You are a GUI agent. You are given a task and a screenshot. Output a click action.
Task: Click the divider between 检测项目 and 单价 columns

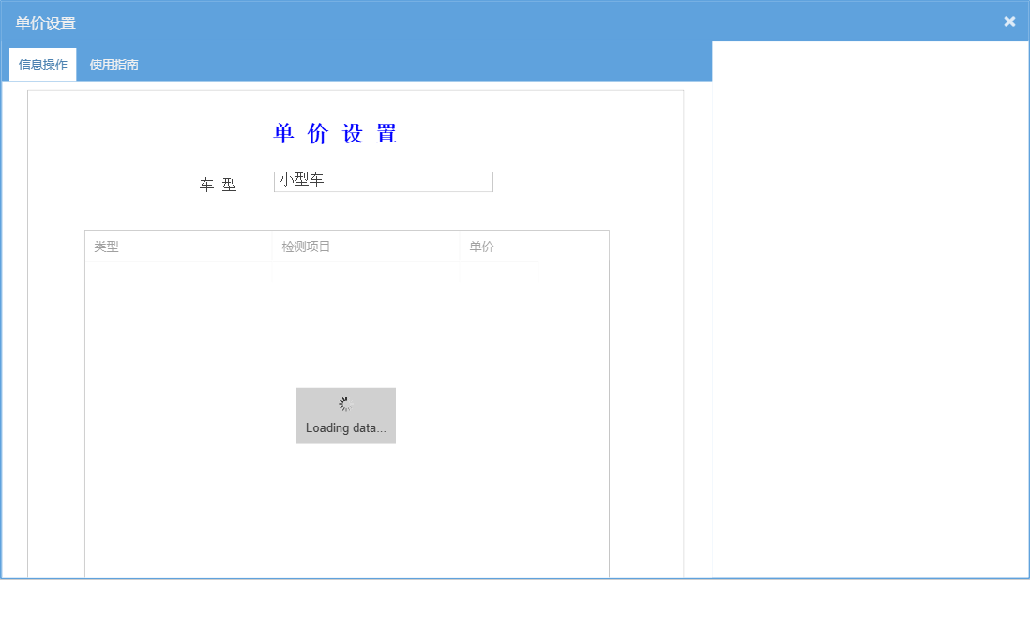(461, 246)
